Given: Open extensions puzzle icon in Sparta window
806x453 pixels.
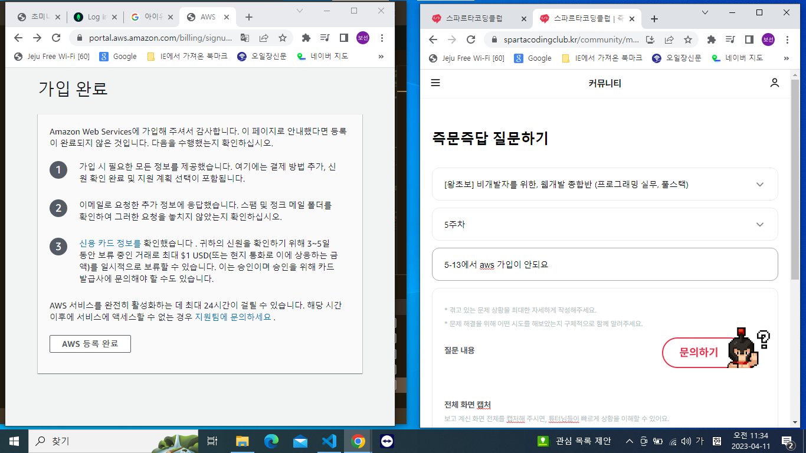Looking at the screenshot, I should click(711, 40).
